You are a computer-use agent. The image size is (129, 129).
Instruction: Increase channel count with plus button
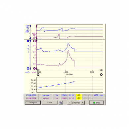[x=83, y=103]
